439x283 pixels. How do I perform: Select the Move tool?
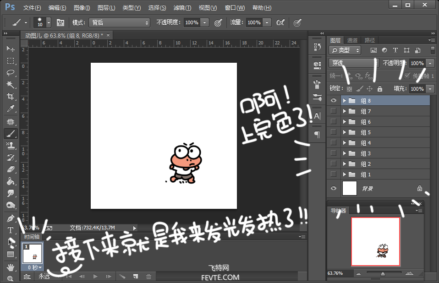[x=10, y=49]
